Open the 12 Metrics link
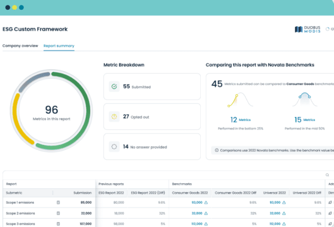The width and height of the screenshot is (334, 227). pos(240,119)
